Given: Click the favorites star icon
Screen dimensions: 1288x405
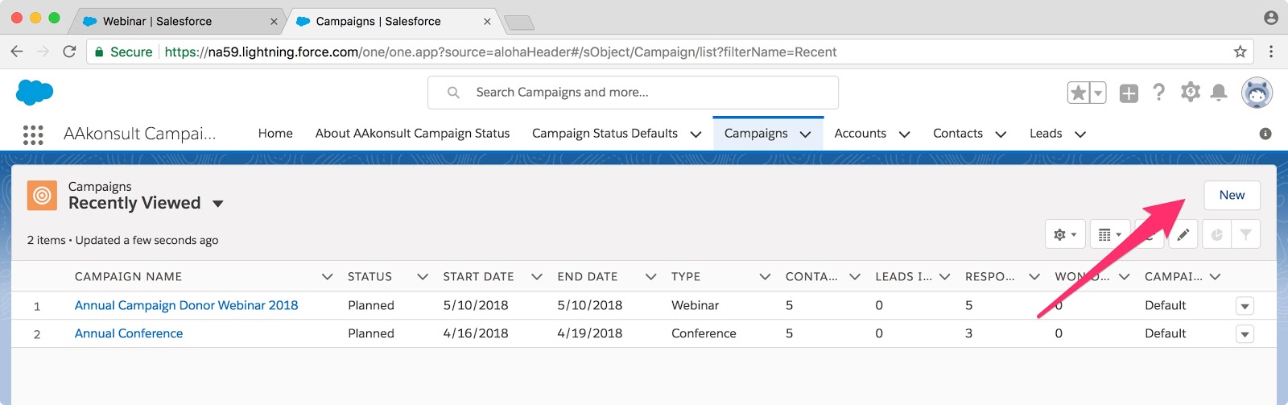Looking at the screenshot, I should (x=1078, y=93).
